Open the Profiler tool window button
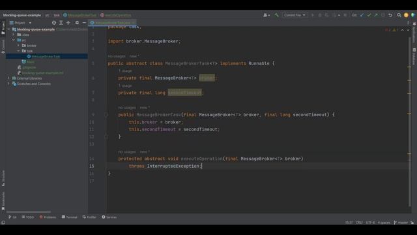This screenshot has height=235, width=417. click(x=89, y=217)
